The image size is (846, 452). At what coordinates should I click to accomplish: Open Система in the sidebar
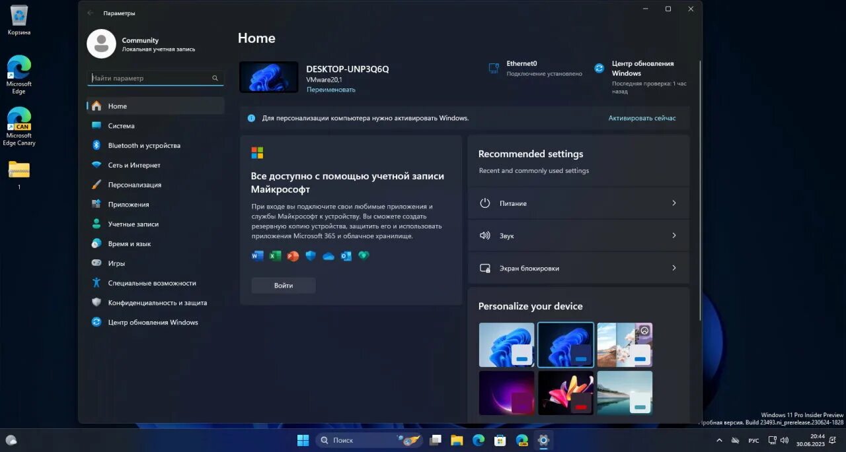[156, 125]
